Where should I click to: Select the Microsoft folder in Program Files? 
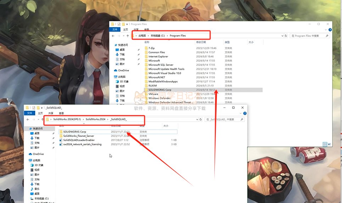154,60
